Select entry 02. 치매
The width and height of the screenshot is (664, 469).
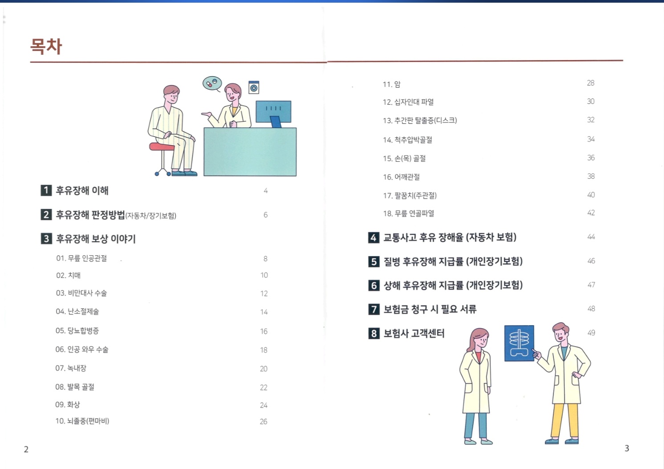tap(69, 275)
